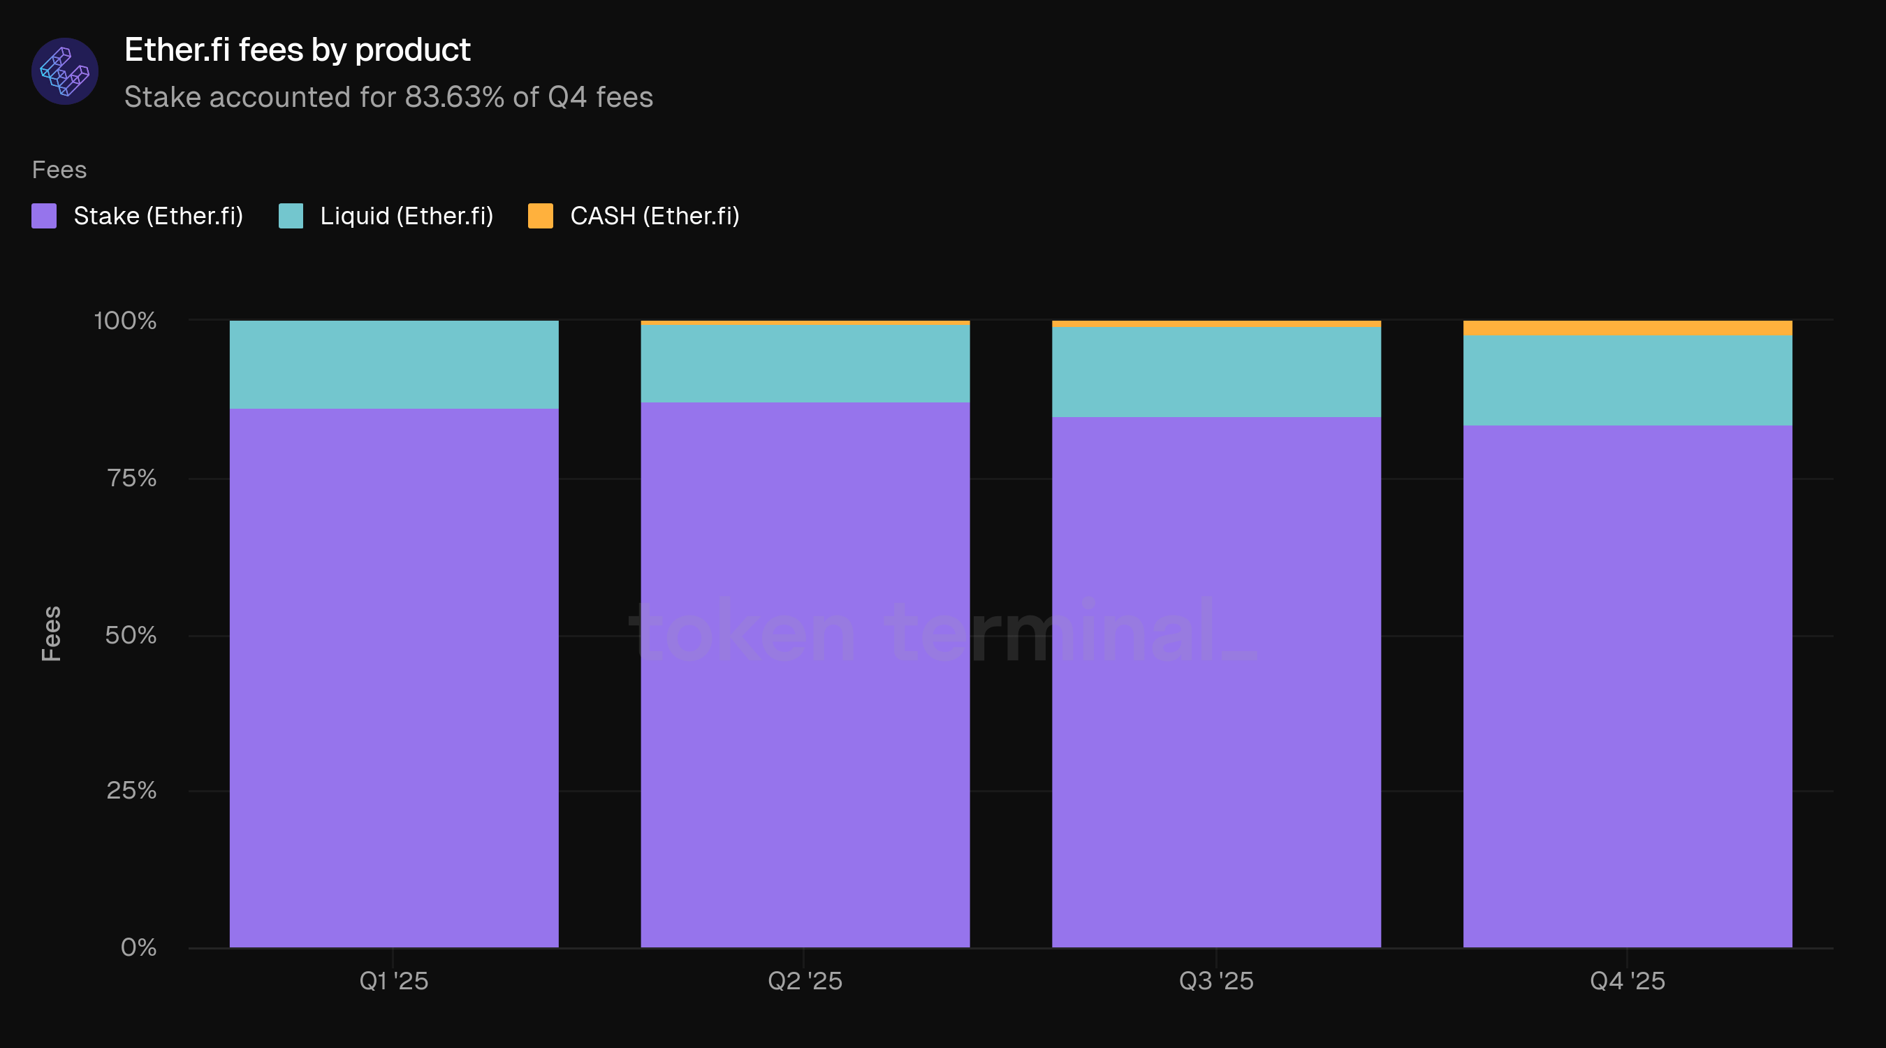Click the orange CASH legend swatch
Screen dimensions: 1886x1048
[x=541, y=216]
